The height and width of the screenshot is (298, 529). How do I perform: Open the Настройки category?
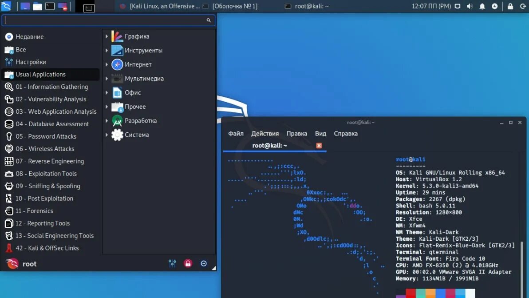(x=51, y=62)
